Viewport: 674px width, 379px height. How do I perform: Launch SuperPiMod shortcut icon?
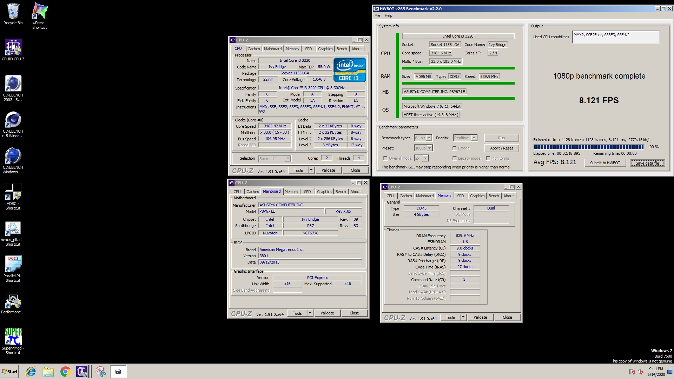[x=13, y=341]
